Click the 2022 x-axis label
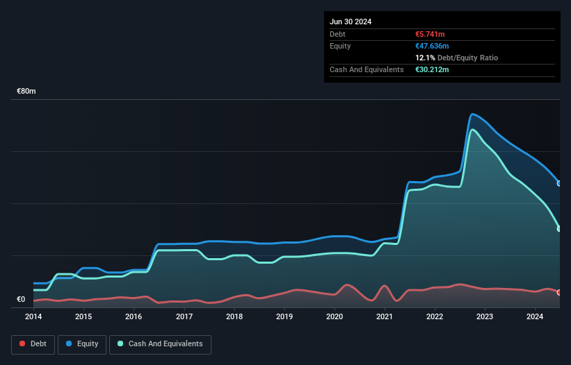The width and height of the screenshot is (571, 365). [x=435, y=316]
